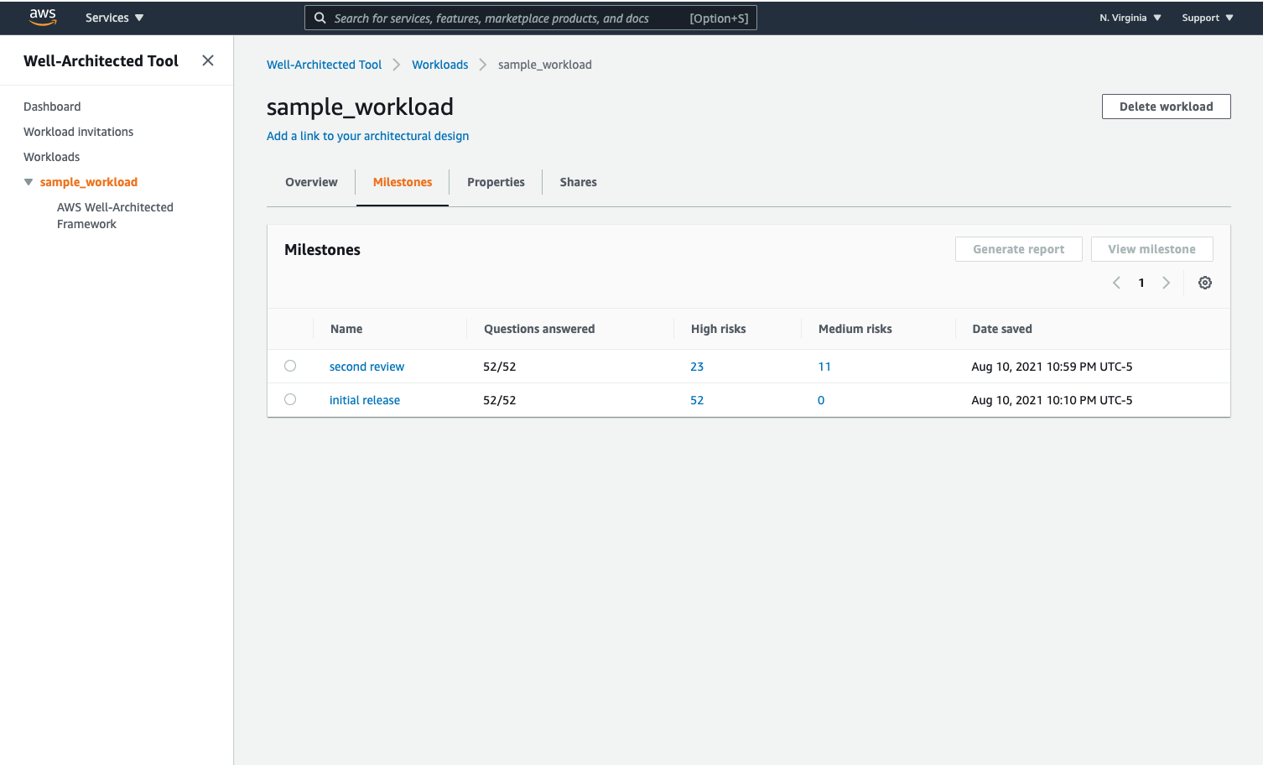Click the search magnifier icon

point(320,18)
